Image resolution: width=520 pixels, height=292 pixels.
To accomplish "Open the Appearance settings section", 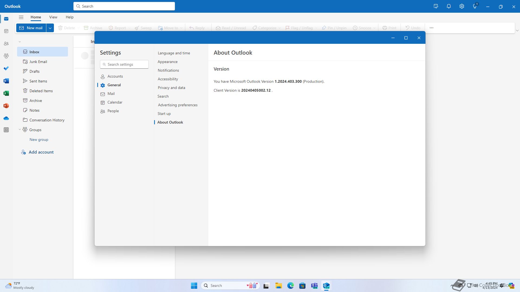I will click(x=168, y=62).
